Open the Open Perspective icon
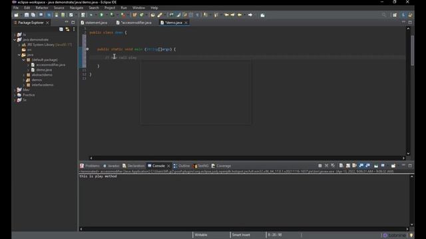This screenshot has height=239, width=426. point(395,15)
